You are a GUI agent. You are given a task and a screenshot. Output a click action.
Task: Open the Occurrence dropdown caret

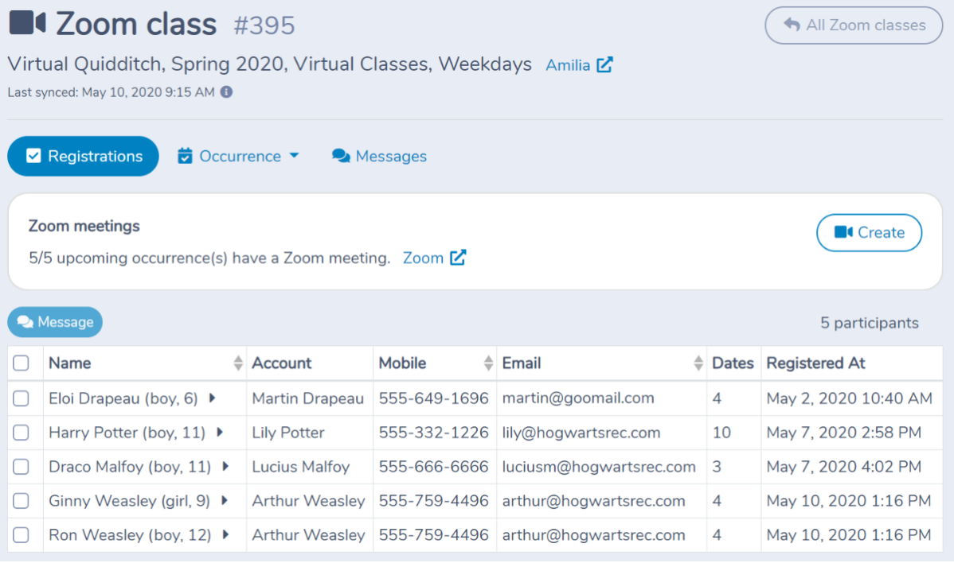[x=295, y=156]
